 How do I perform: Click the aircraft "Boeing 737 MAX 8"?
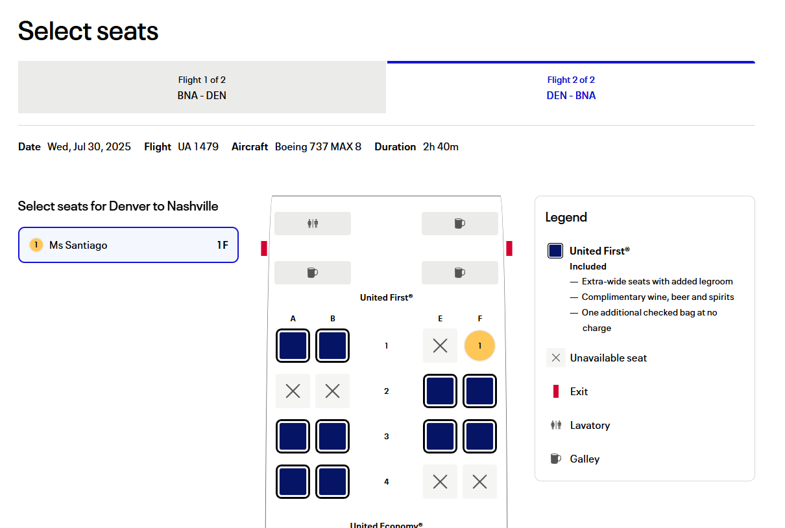click(x=319, y=146)
